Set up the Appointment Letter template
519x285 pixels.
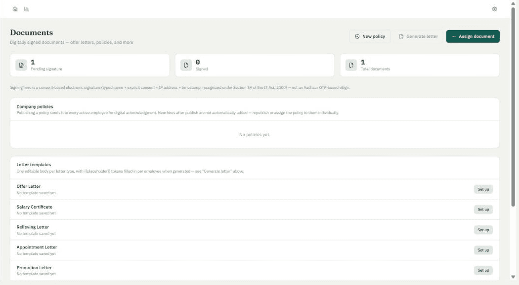pos(483,250)
